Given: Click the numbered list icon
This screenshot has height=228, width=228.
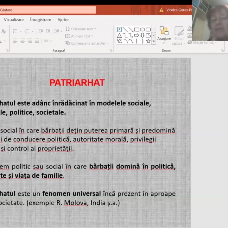Looking at the screenshot, I should [27, 31].
